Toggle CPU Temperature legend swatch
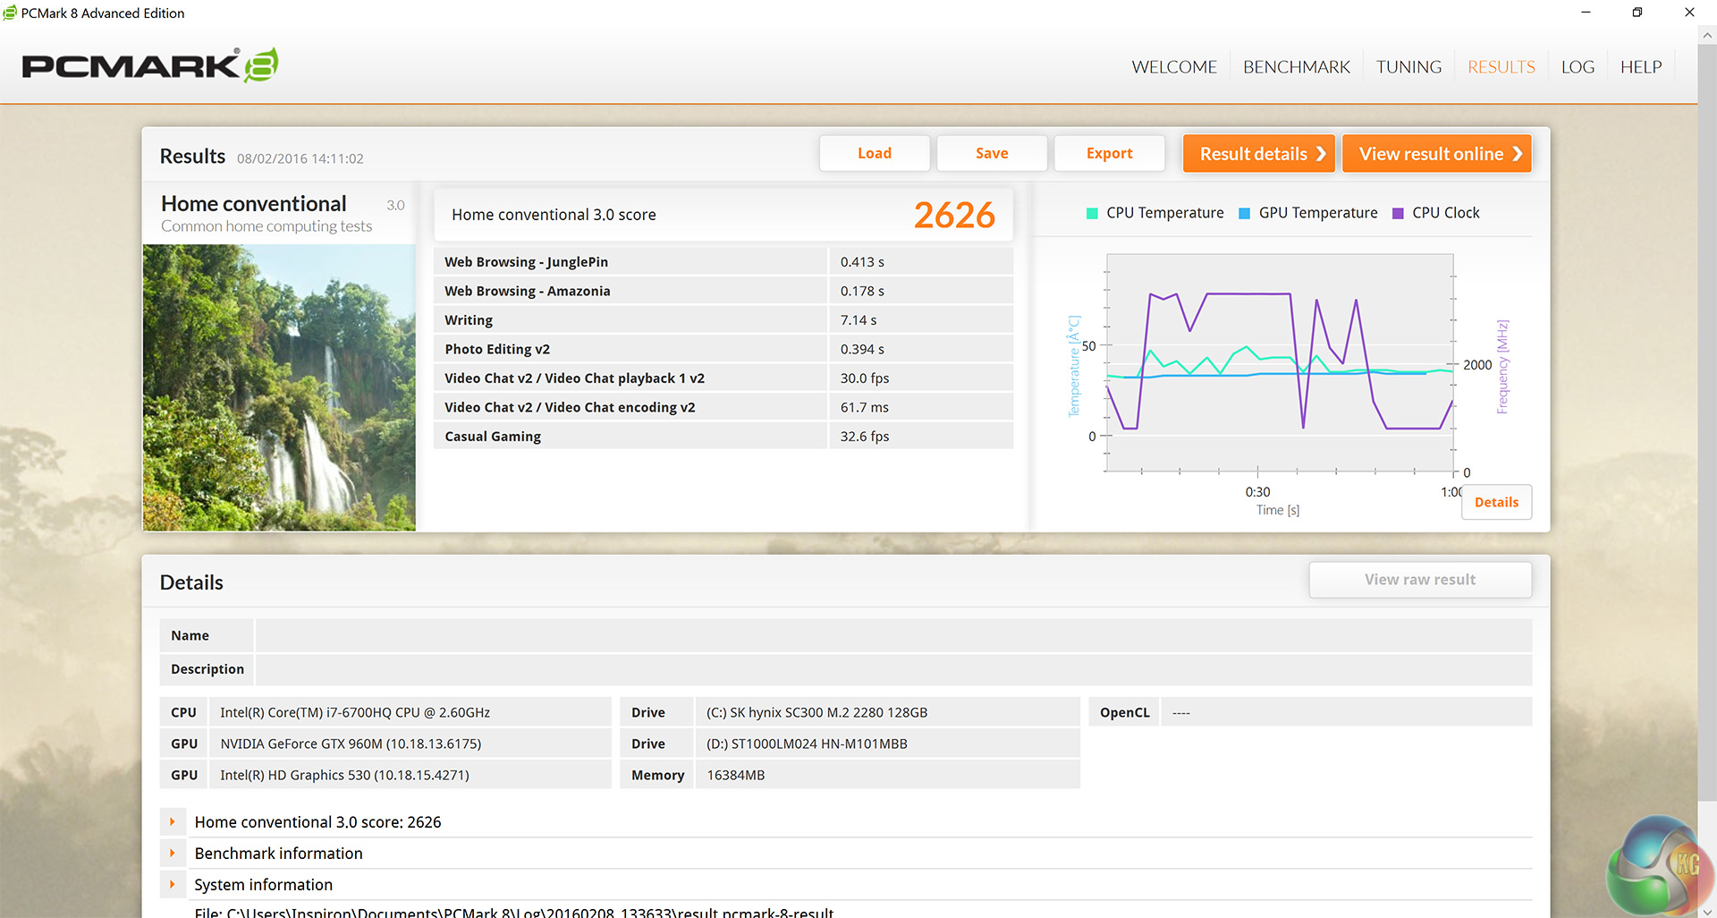 [x=1092, y=213]
